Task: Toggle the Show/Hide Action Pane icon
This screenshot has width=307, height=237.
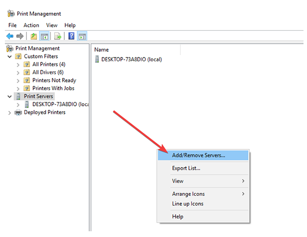Action: (82, 36)
